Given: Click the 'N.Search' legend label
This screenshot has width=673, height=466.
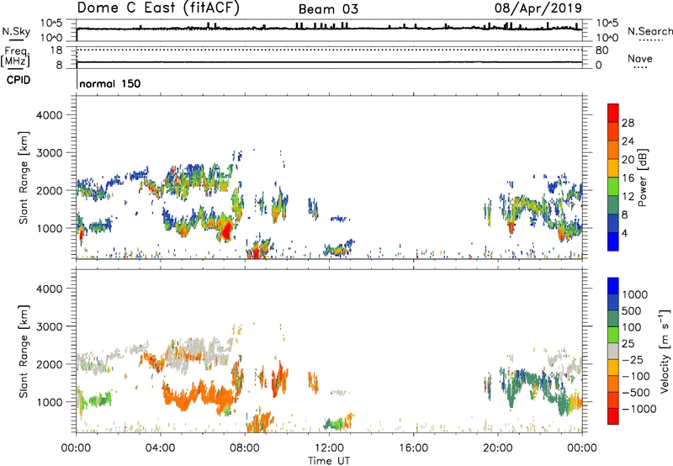Looking at the screenshot, I should point(650,31).
